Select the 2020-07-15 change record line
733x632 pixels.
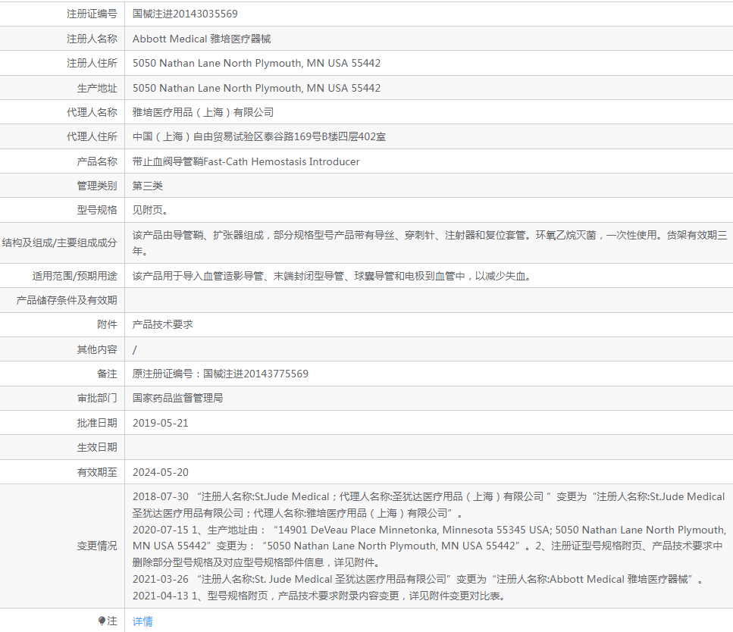(x=430, y=546)
